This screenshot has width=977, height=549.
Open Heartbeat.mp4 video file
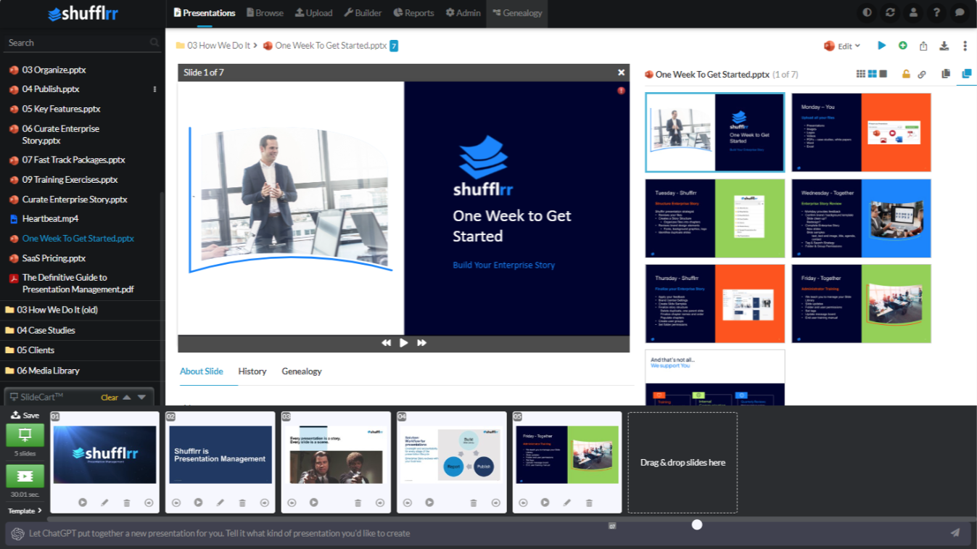(50, 218)
